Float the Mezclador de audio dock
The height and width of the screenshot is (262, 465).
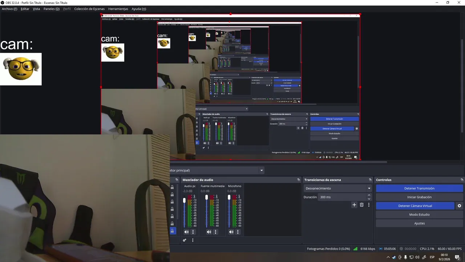pyautogui.click(x=299, y=180)
